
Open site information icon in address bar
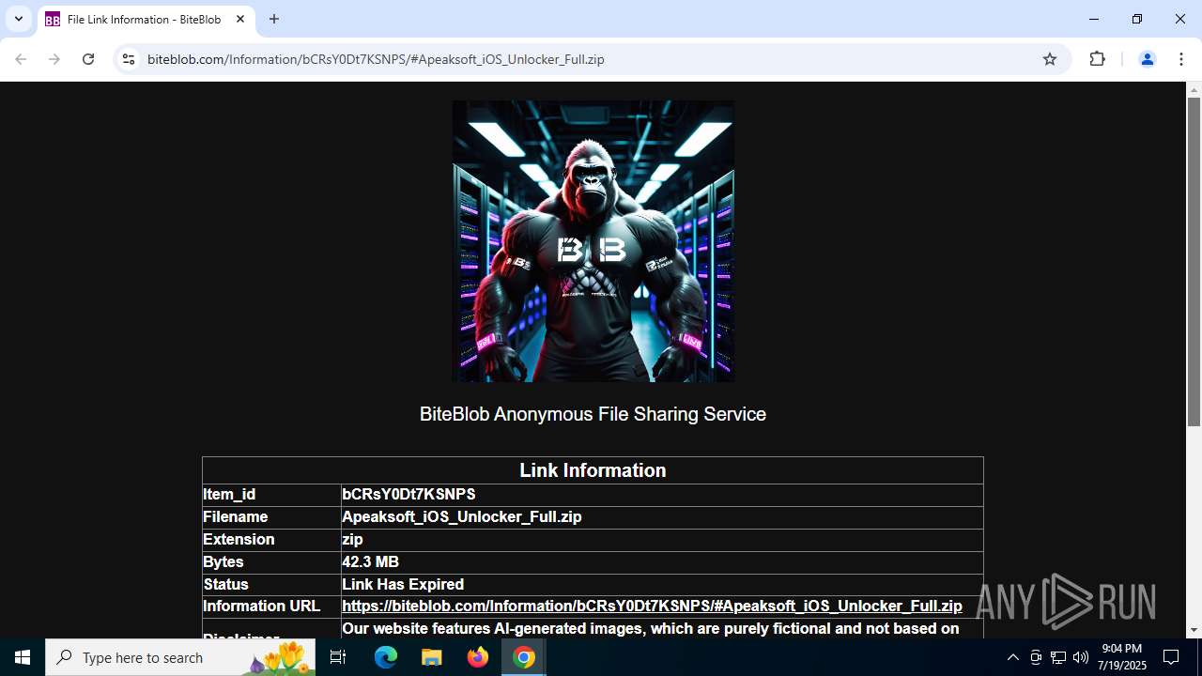129,59
